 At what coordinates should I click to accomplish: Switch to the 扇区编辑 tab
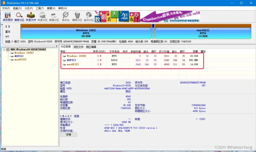click(91, 47)
